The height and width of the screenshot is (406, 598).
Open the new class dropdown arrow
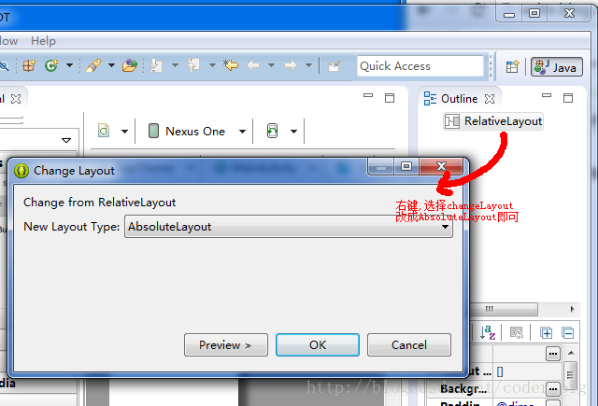[x=69, y=65]
